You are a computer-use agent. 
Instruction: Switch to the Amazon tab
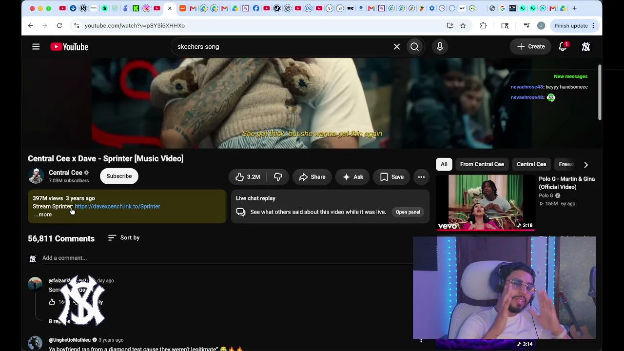(x=182, y=8)
